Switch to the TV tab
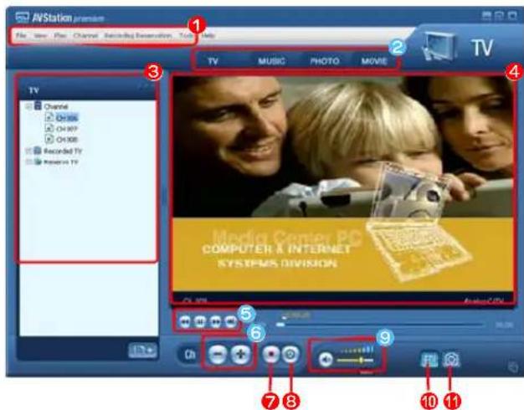This screenshot has height=410, width=524. [x=213, y=61]
